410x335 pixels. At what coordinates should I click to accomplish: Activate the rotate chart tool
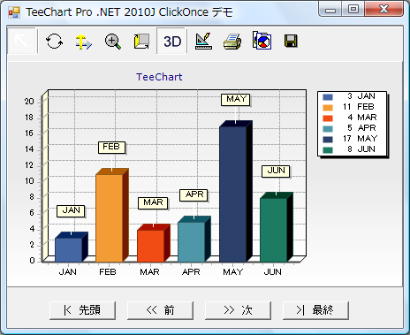click(x=55, y=41)
